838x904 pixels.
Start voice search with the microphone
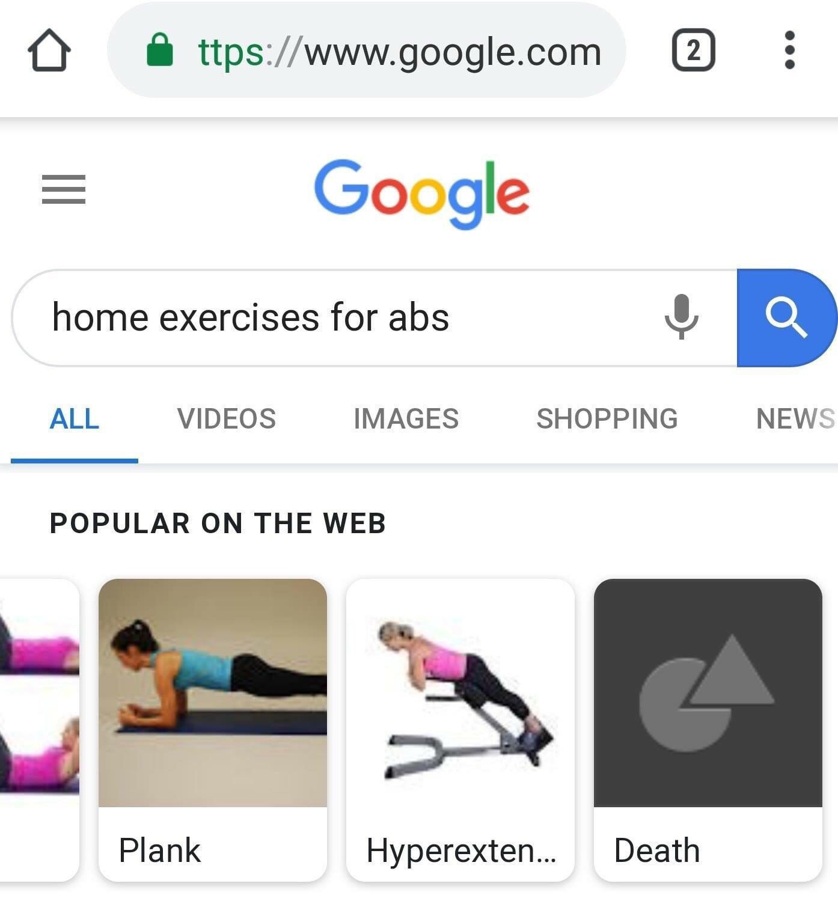tap(681, 317)
